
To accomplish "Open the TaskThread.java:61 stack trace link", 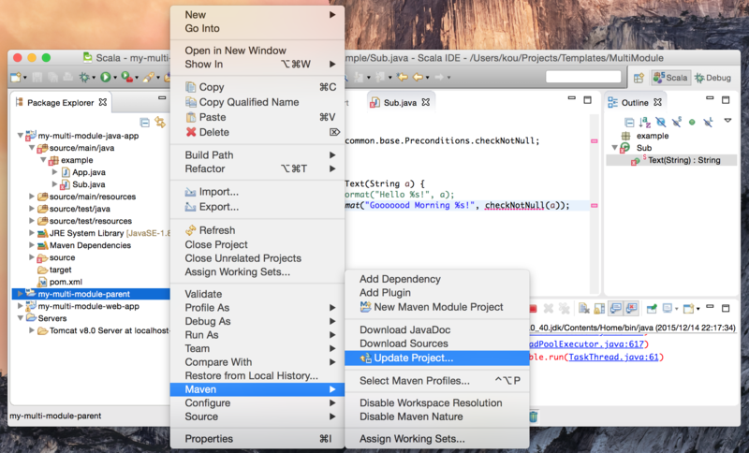I will coord(613,357).
